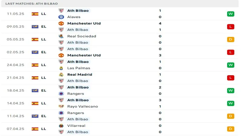This screenshot has height=136, width=242.
Task: Click the orange D badge for Villarreal match
Action: [x=231, y=129]
